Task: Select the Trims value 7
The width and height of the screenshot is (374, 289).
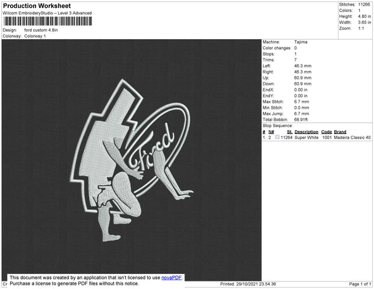Action: coord(295,60)
